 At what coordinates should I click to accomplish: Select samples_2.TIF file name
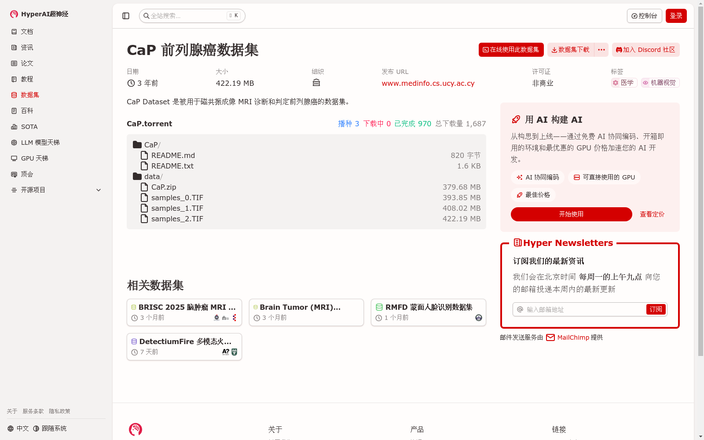177,219
